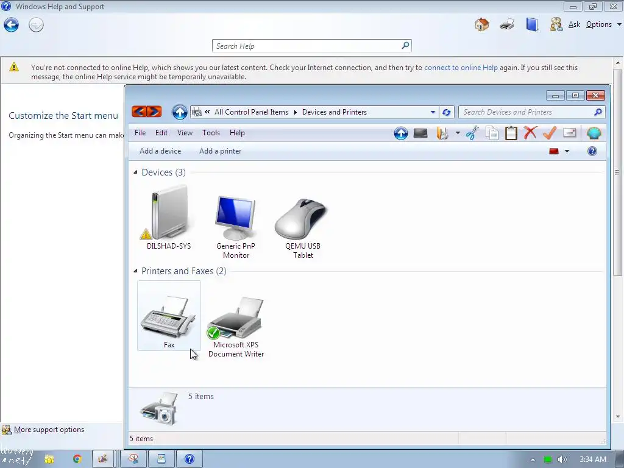This screenshot has width=624, height=468.
Task: Click the Cut scissors toolbar icon
Action: pyautogui.click(x=472, y=133)
